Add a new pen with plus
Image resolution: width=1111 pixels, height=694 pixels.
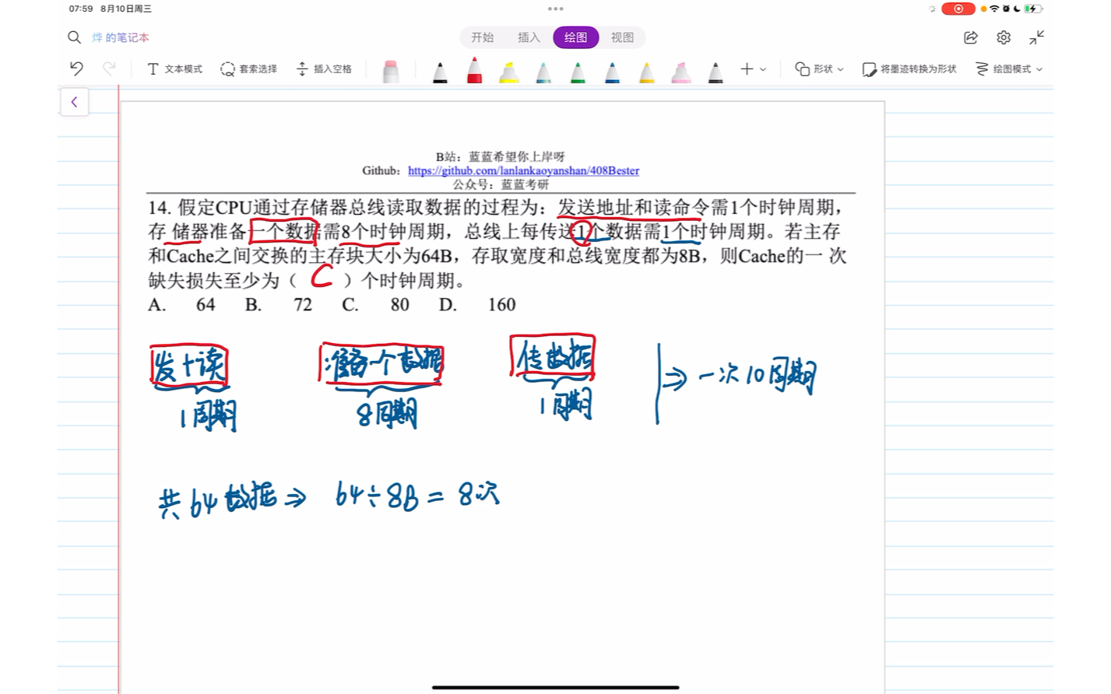click(747, 68)
